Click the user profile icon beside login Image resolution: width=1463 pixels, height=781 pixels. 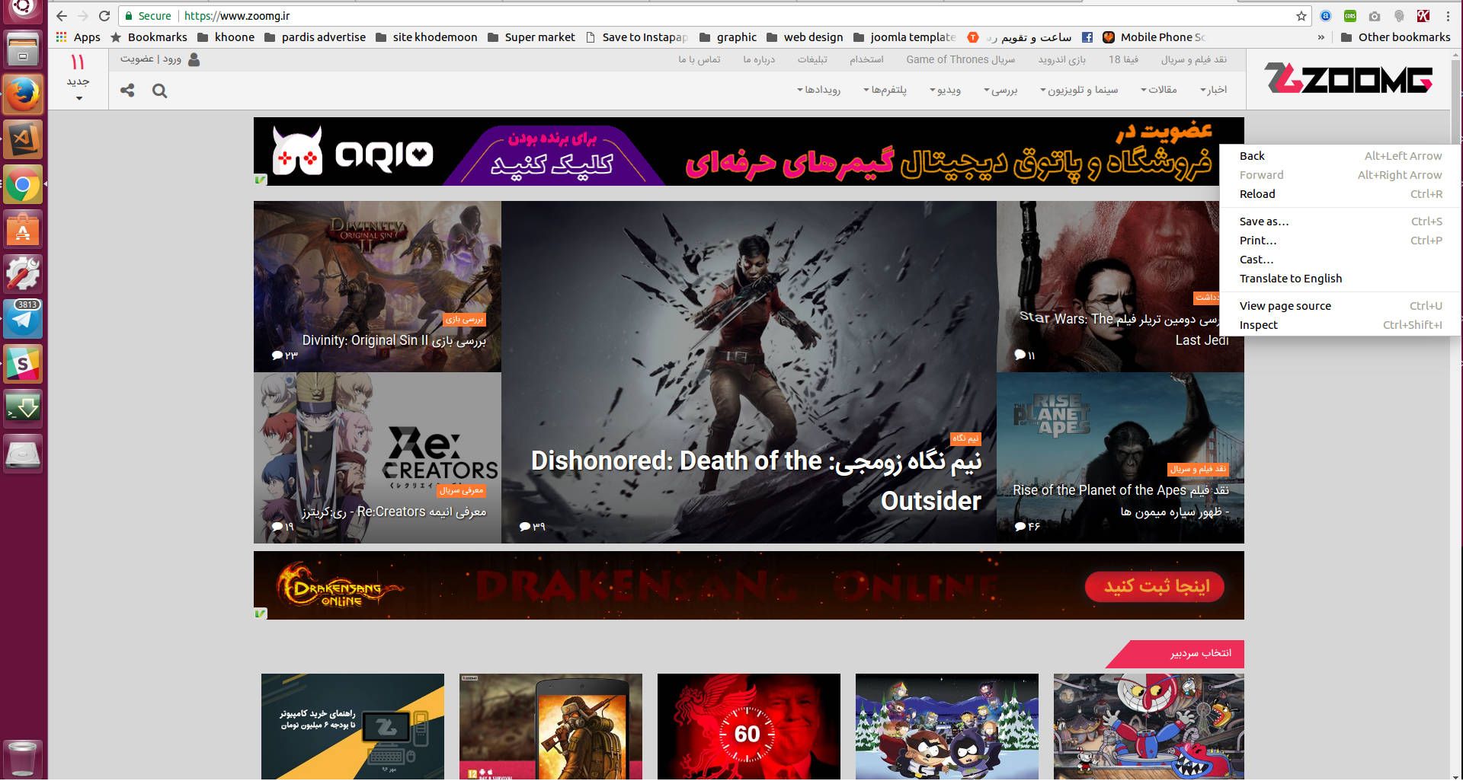(x=194, y=59)
